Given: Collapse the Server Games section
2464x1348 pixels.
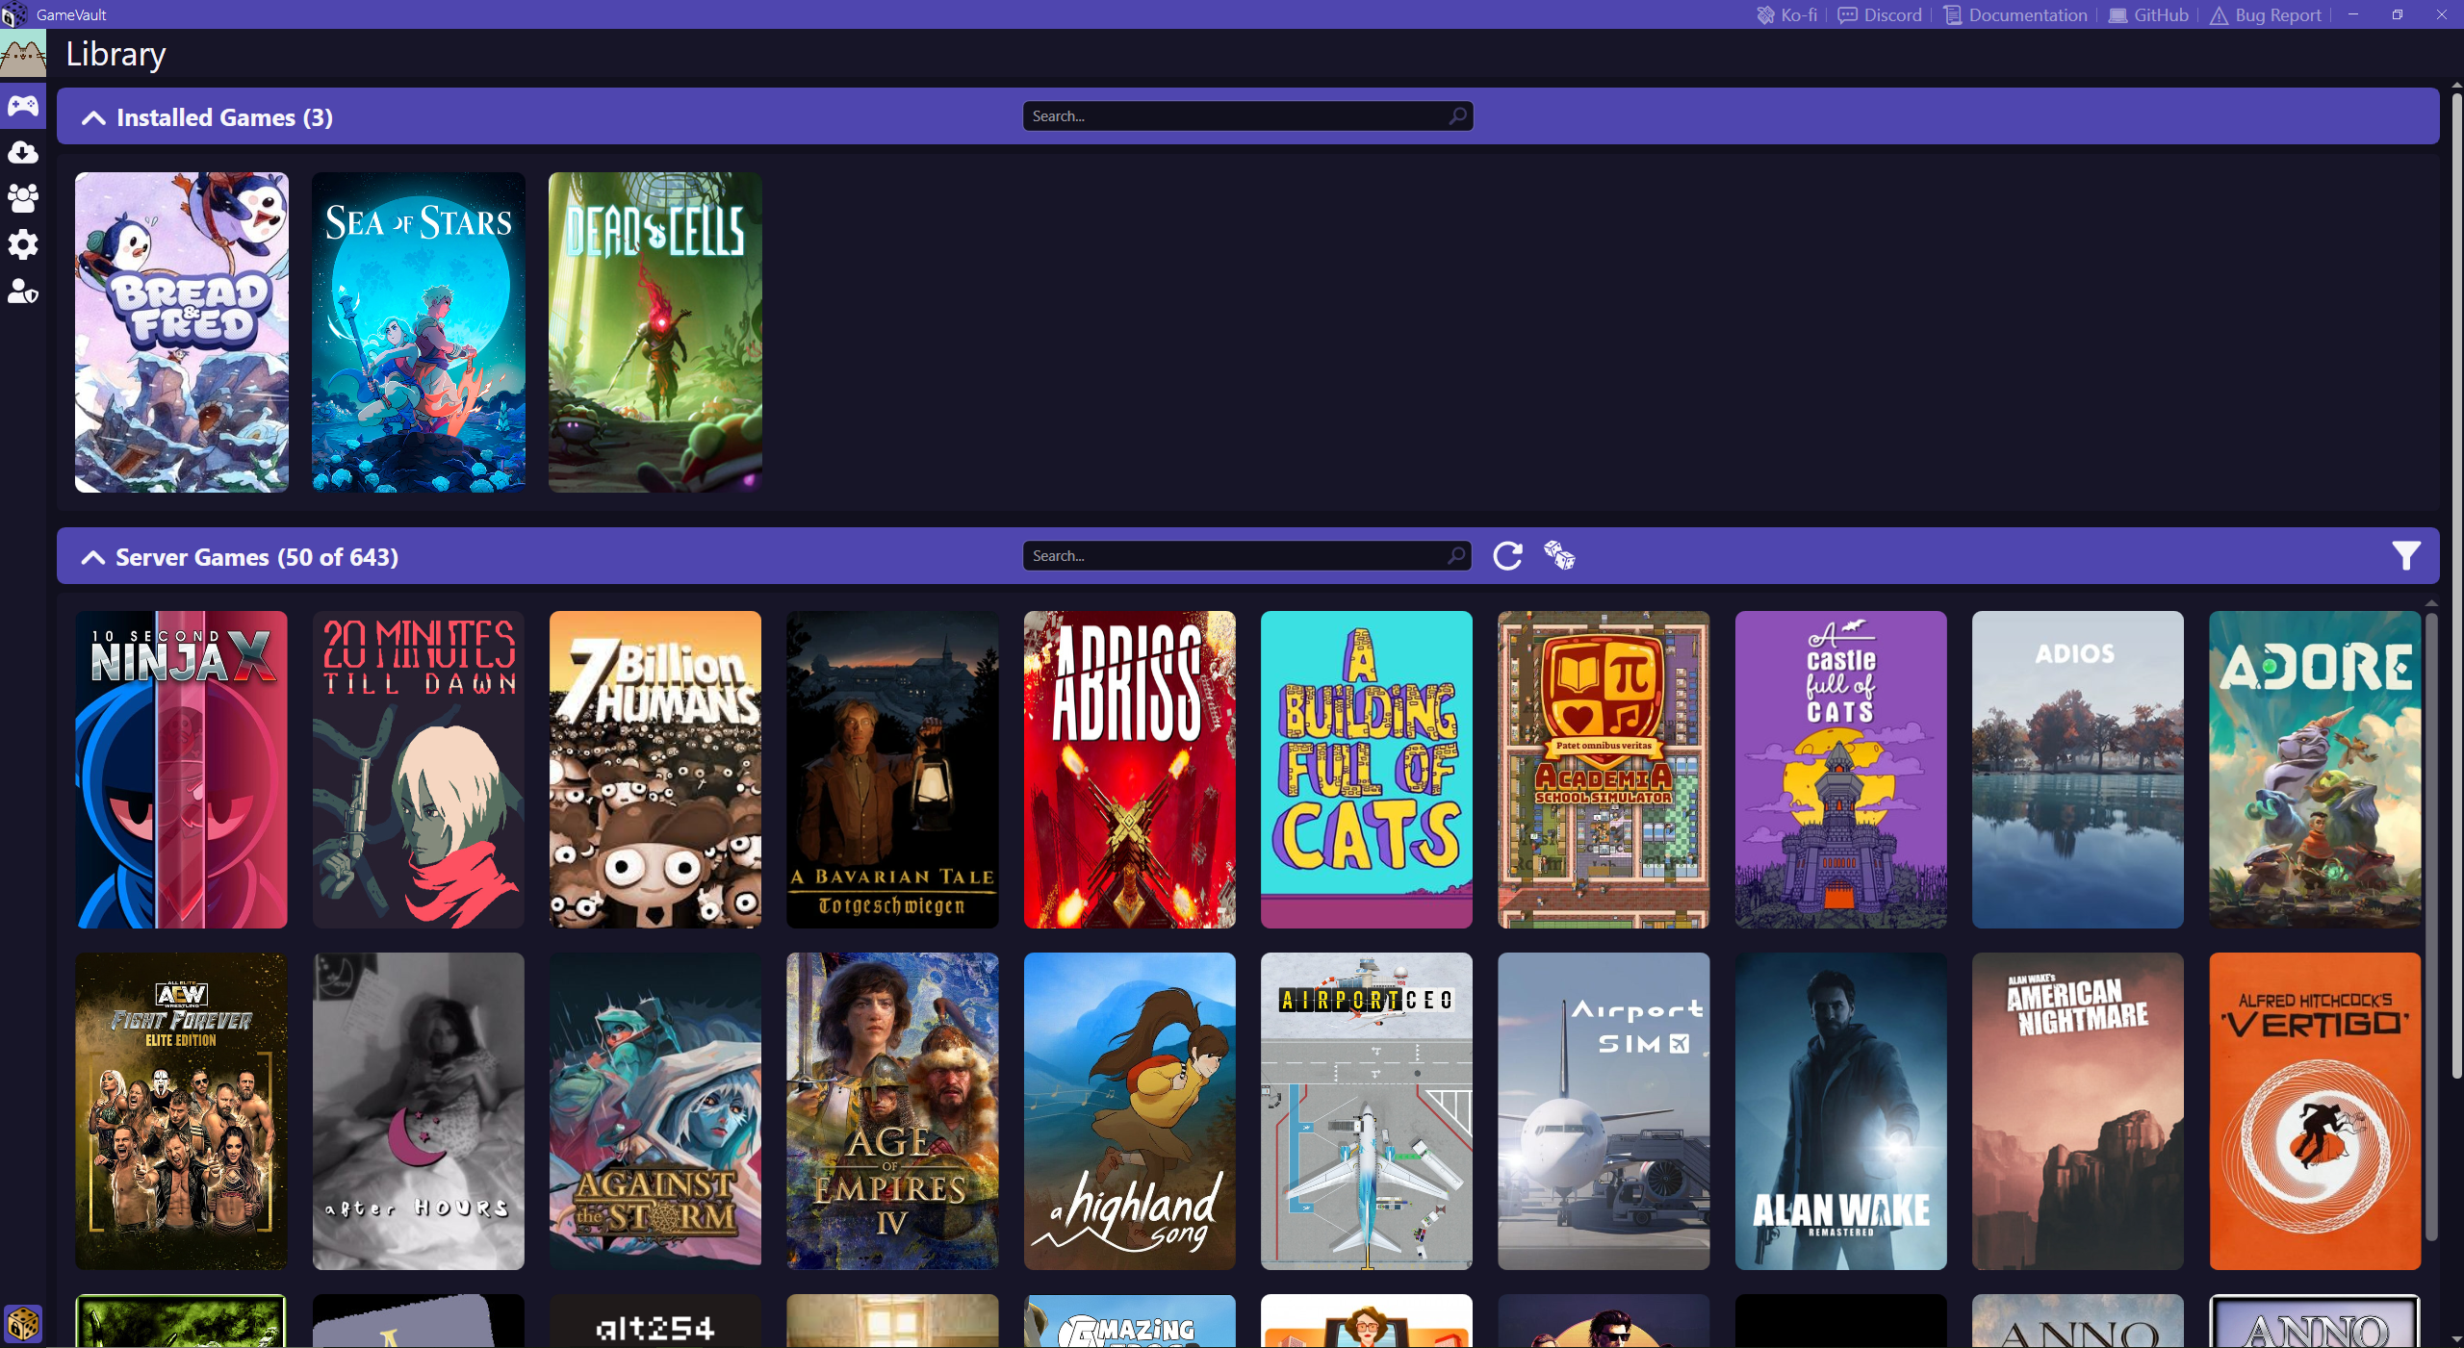Looking at the screenshot, I should [92, 557].
